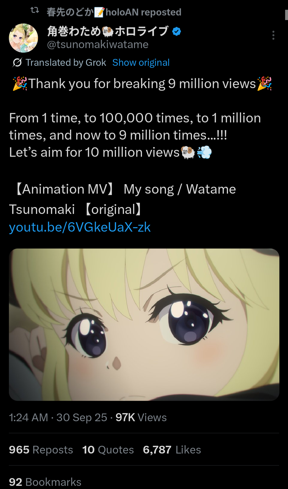The width and height of the screenshot is (288, 489).
Task: Tap the Grok logo icon beside translation
Action: (17, 62)
